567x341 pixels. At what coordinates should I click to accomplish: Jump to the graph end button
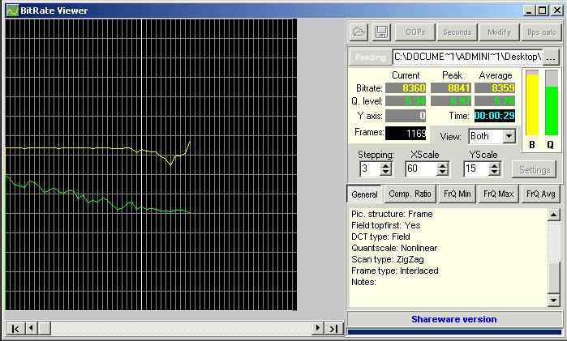click(x=333, y=328)
